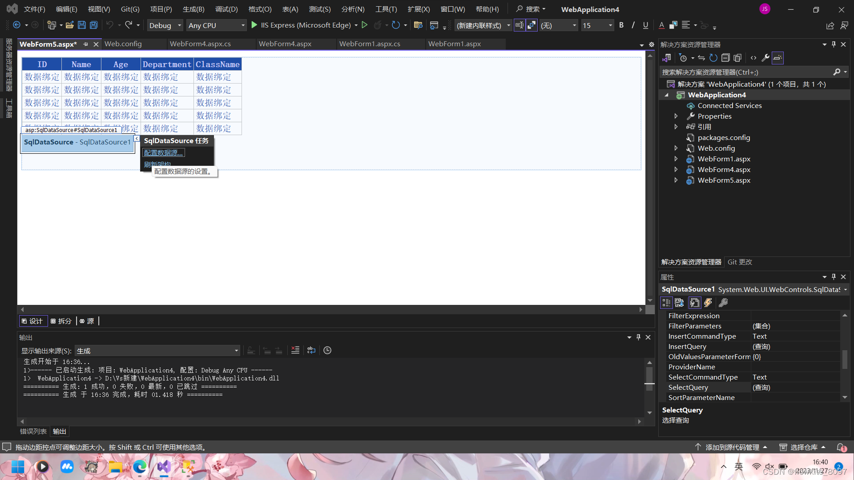The image size is (854, 480).
Task: Collapse all items in Solution Explorer
Action: coord(725,58)
